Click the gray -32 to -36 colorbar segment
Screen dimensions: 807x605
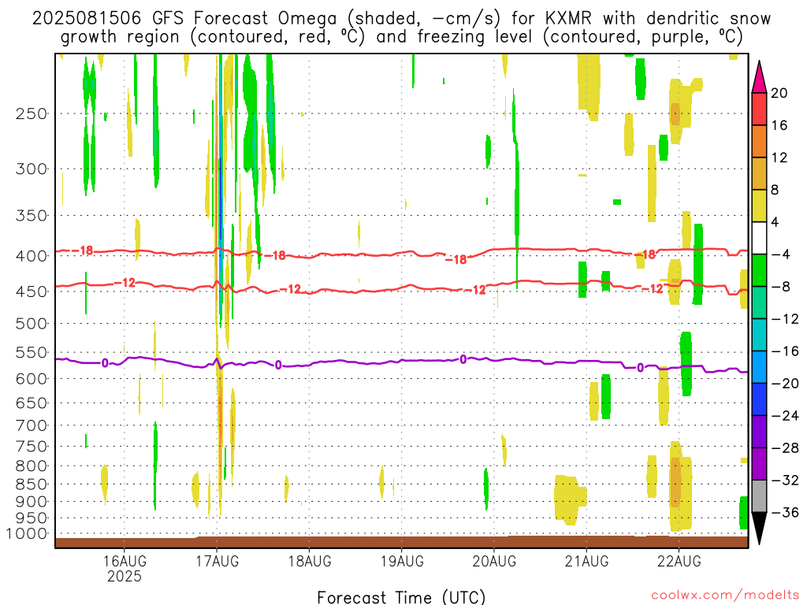coord(759,496)
